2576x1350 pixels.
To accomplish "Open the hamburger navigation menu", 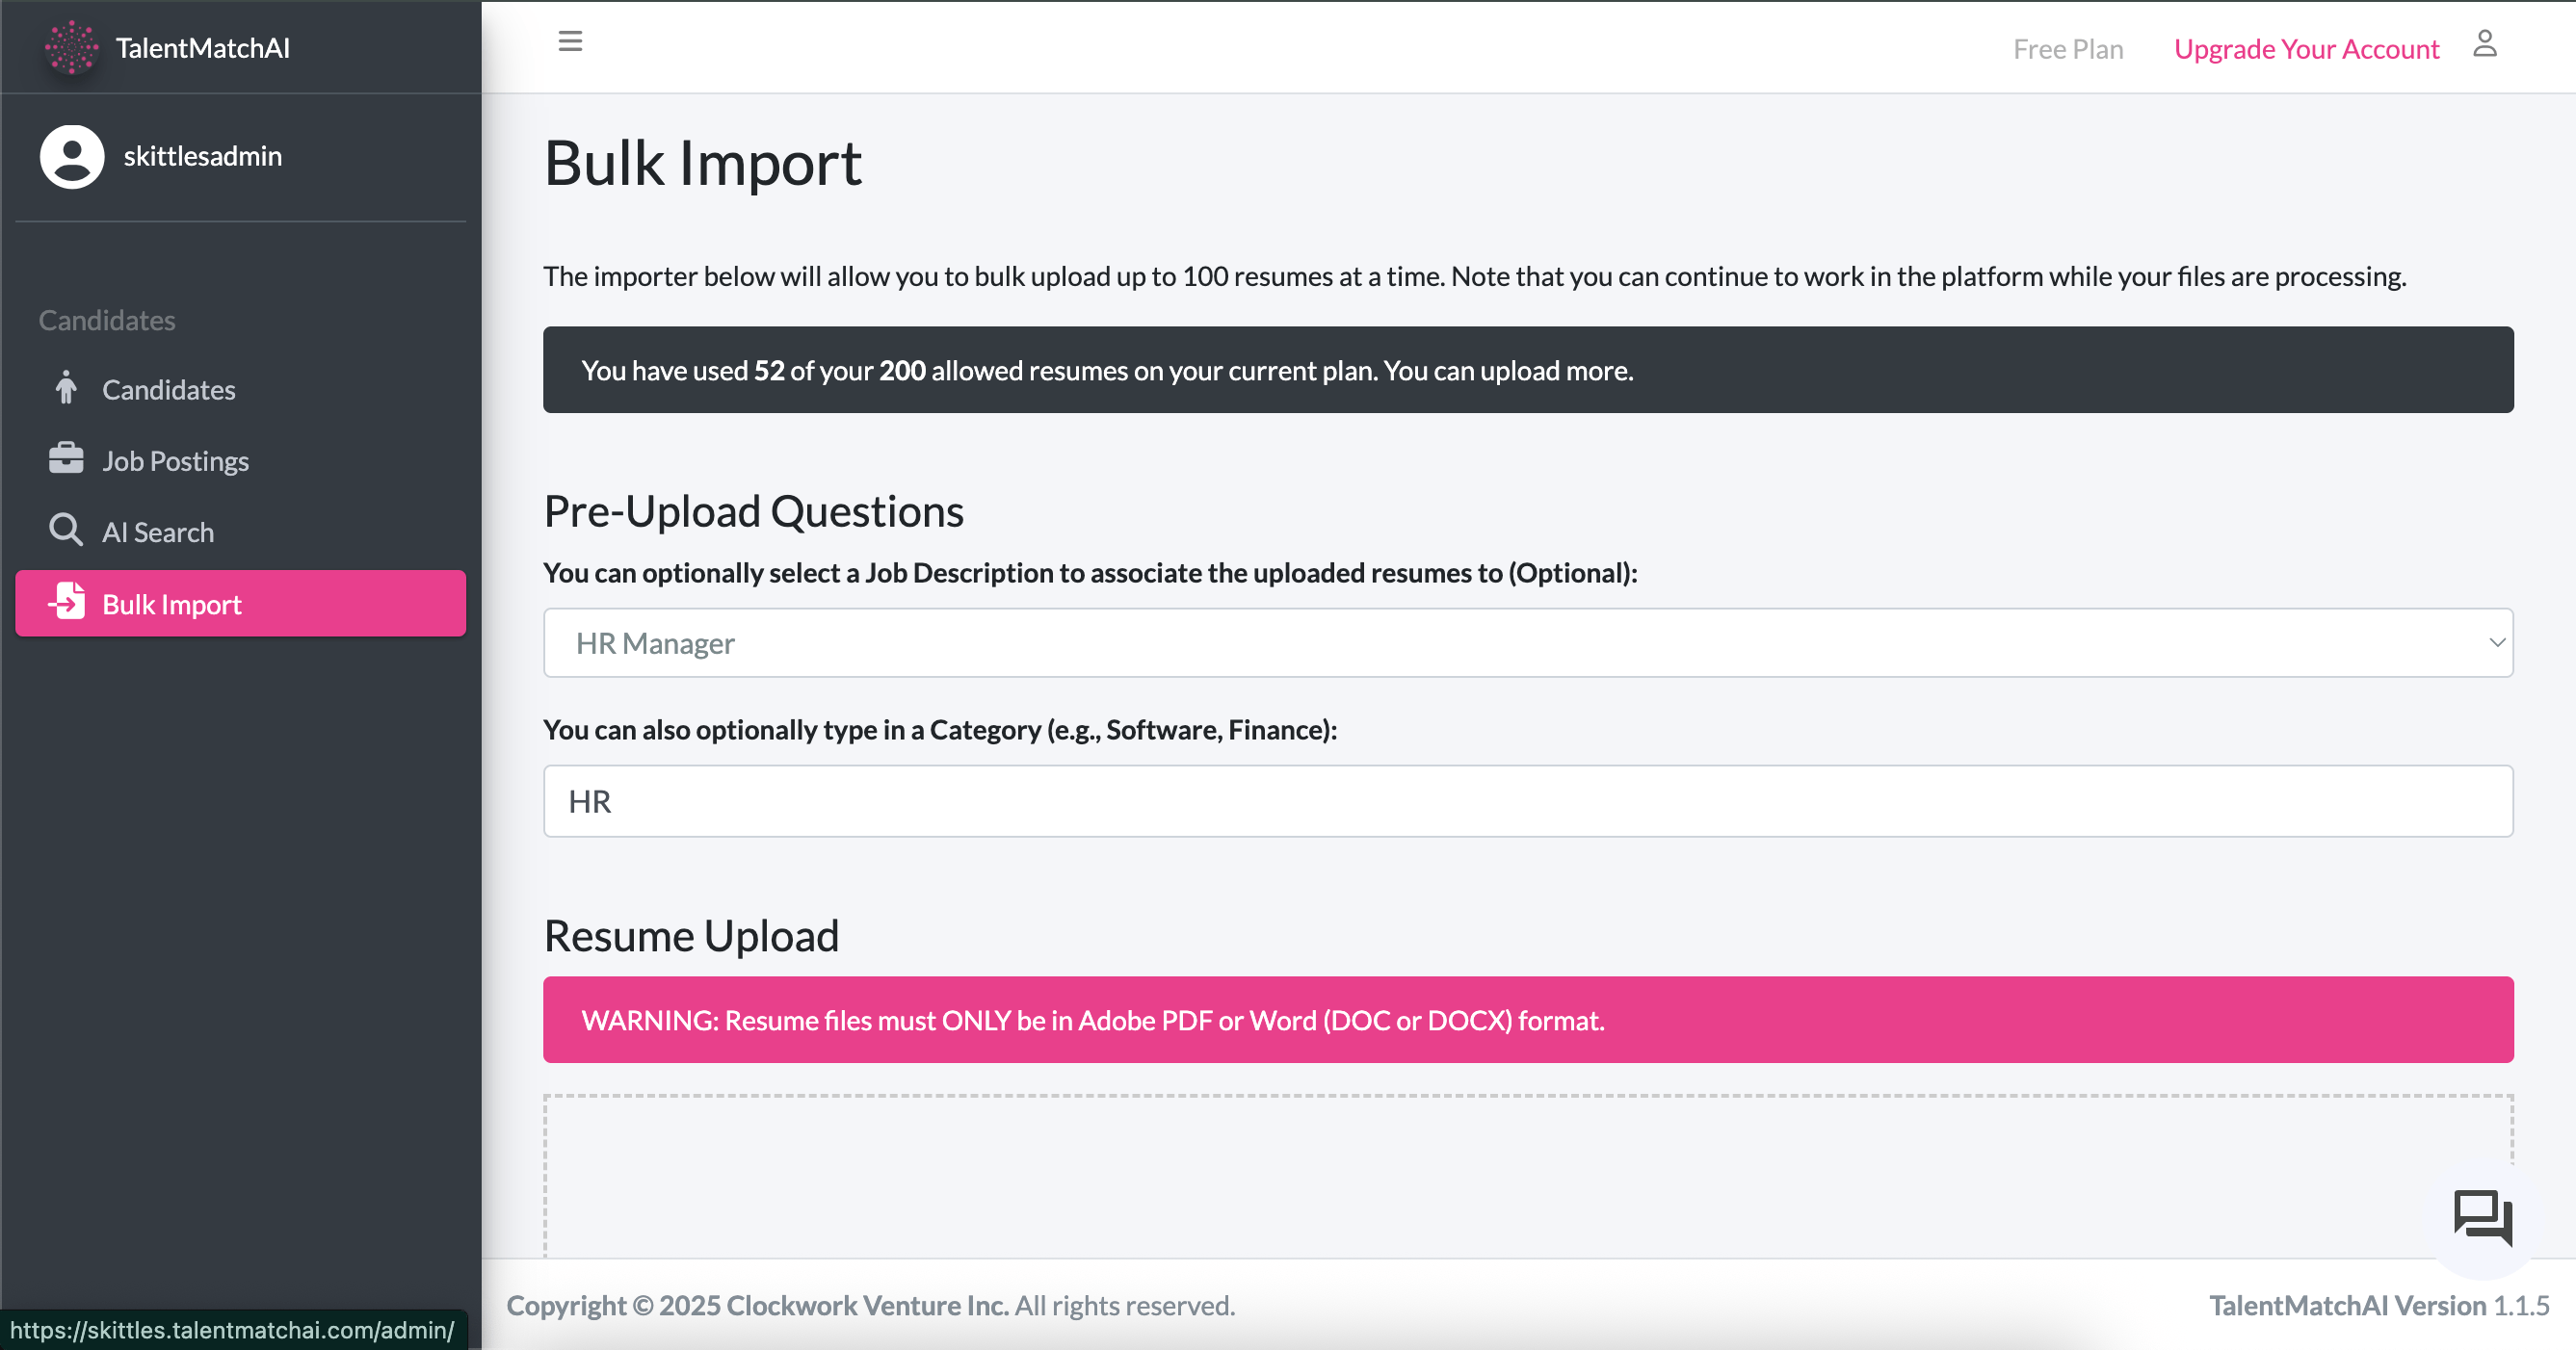I will pos(570,42).
